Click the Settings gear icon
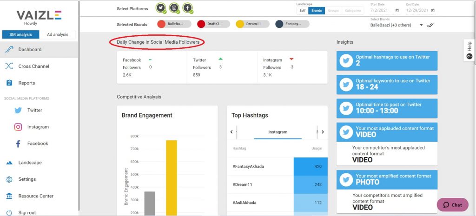The width and height of the screenshot is (476, 216). point(9,179)
